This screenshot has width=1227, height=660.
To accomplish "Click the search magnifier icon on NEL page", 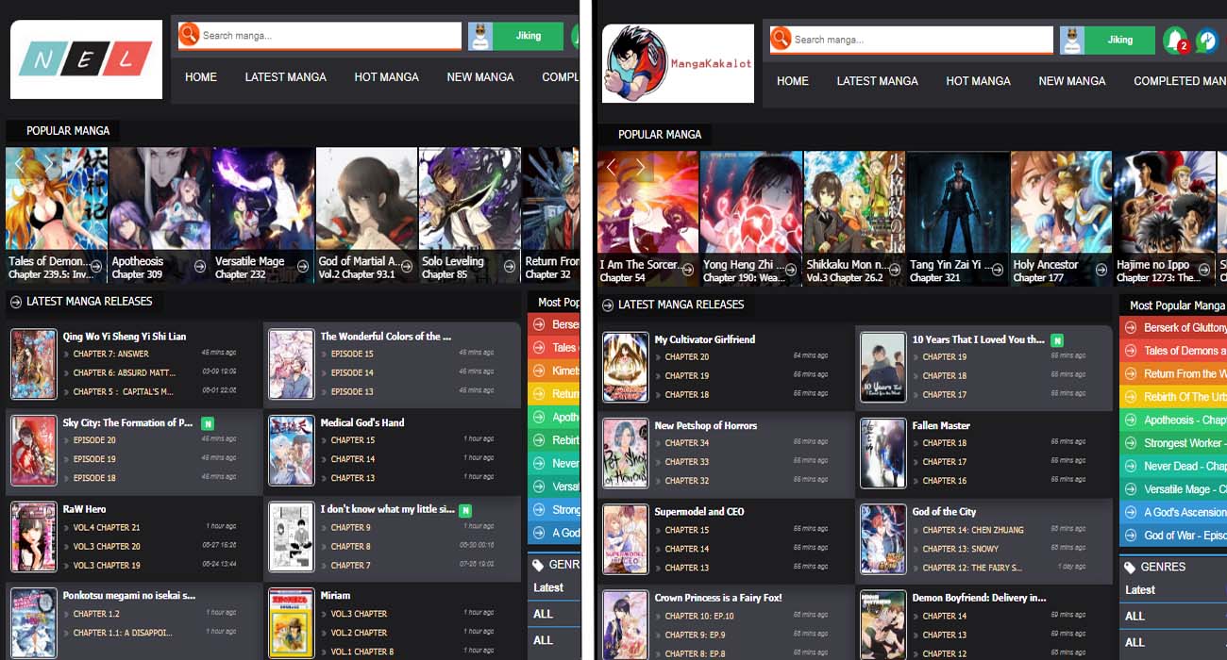I will [189, 35].
